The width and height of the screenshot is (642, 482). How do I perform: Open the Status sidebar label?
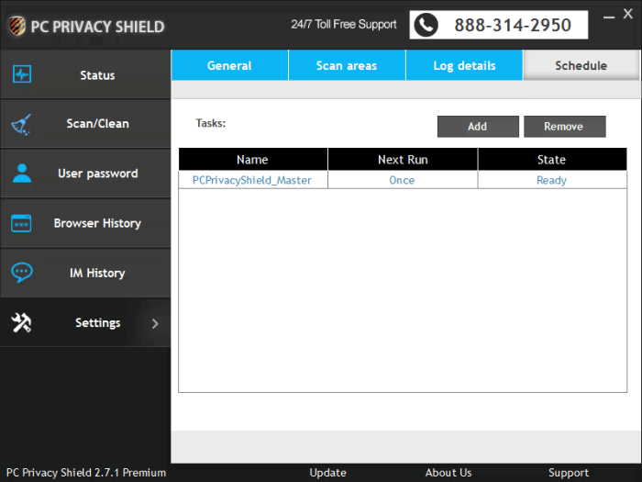[x=97, y=75]
